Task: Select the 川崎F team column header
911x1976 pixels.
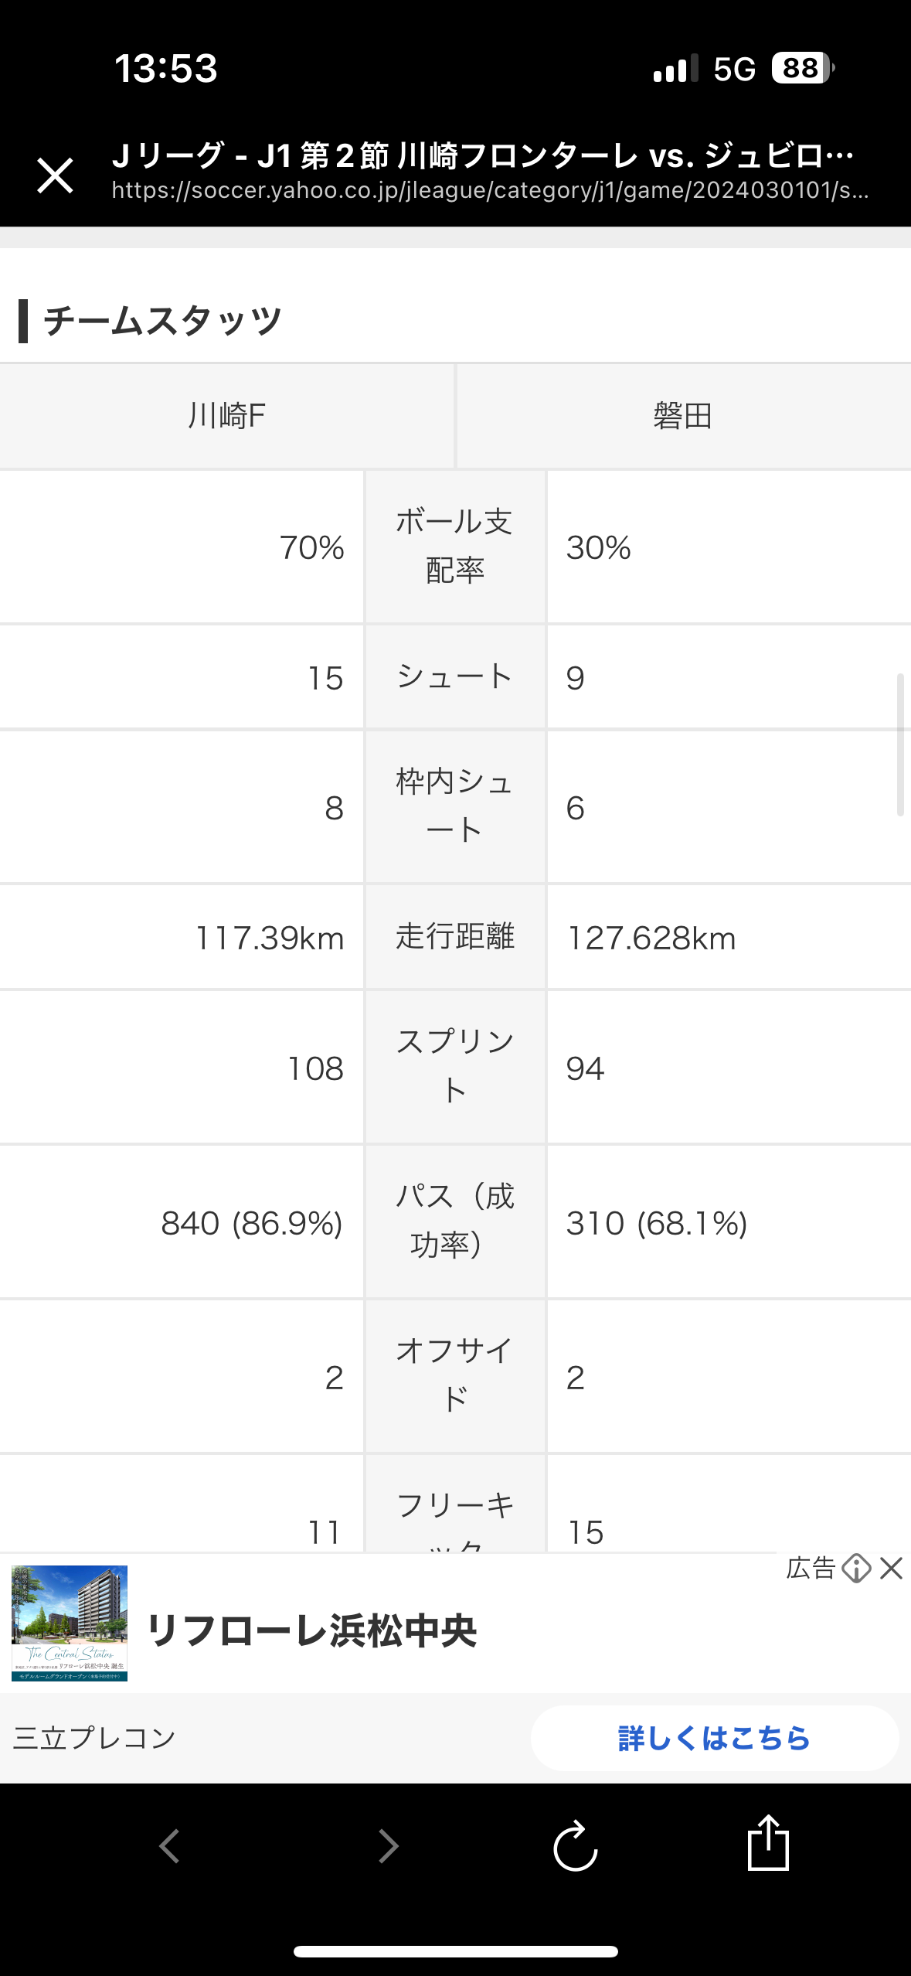Action: (227, 416)
